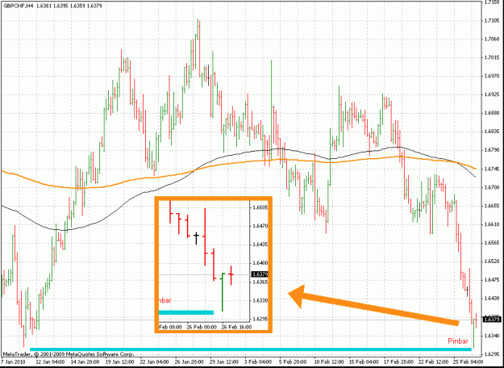Select the 1.7105 price axis label
Screen dimensions: 504x368
[x=491, y=21]
